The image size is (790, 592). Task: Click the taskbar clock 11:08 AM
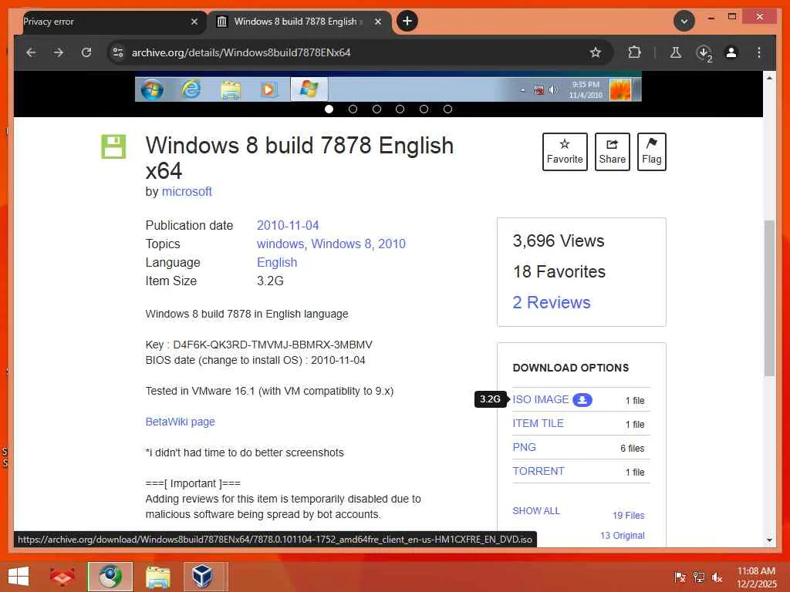(756, 577)
